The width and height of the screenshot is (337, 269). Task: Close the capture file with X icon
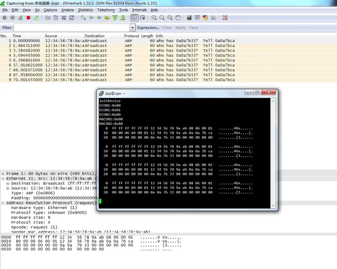(63, 18)
